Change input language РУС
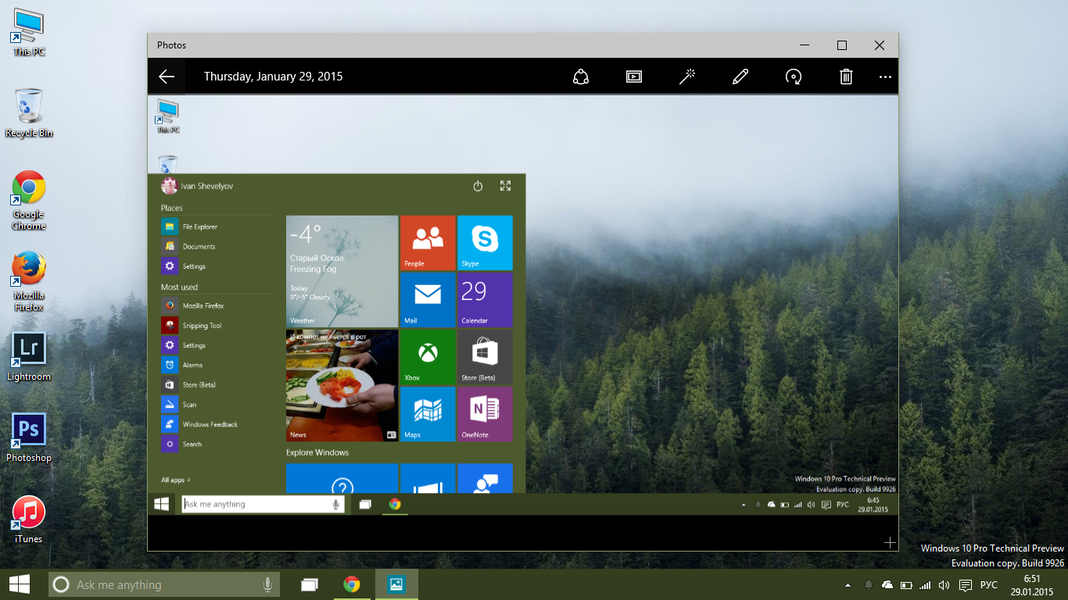Viewport: 1068px width, 600px height. click(x=989, y=585)
